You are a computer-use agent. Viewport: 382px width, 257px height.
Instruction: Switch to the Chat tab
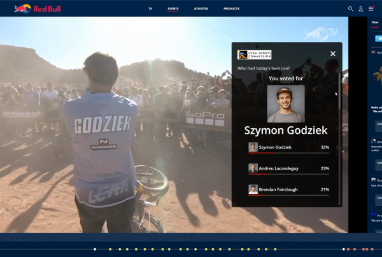(x=375, y=22)
